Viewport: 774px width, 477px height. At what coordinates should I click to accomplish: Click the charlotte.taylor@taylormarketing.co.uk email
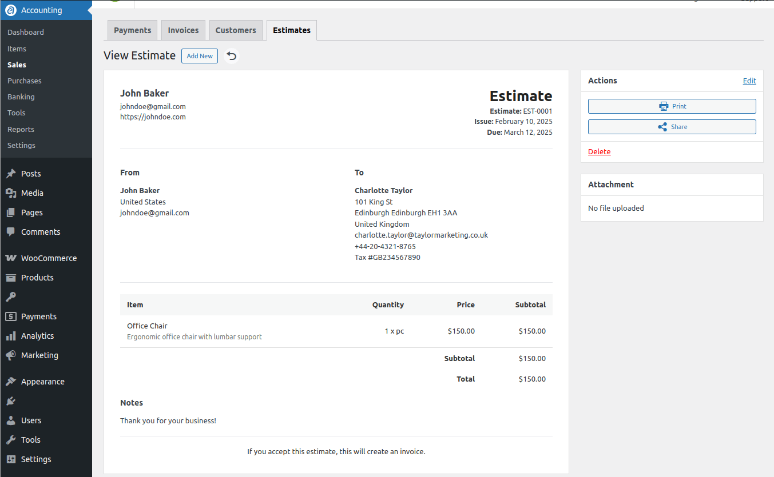[421, 235]
